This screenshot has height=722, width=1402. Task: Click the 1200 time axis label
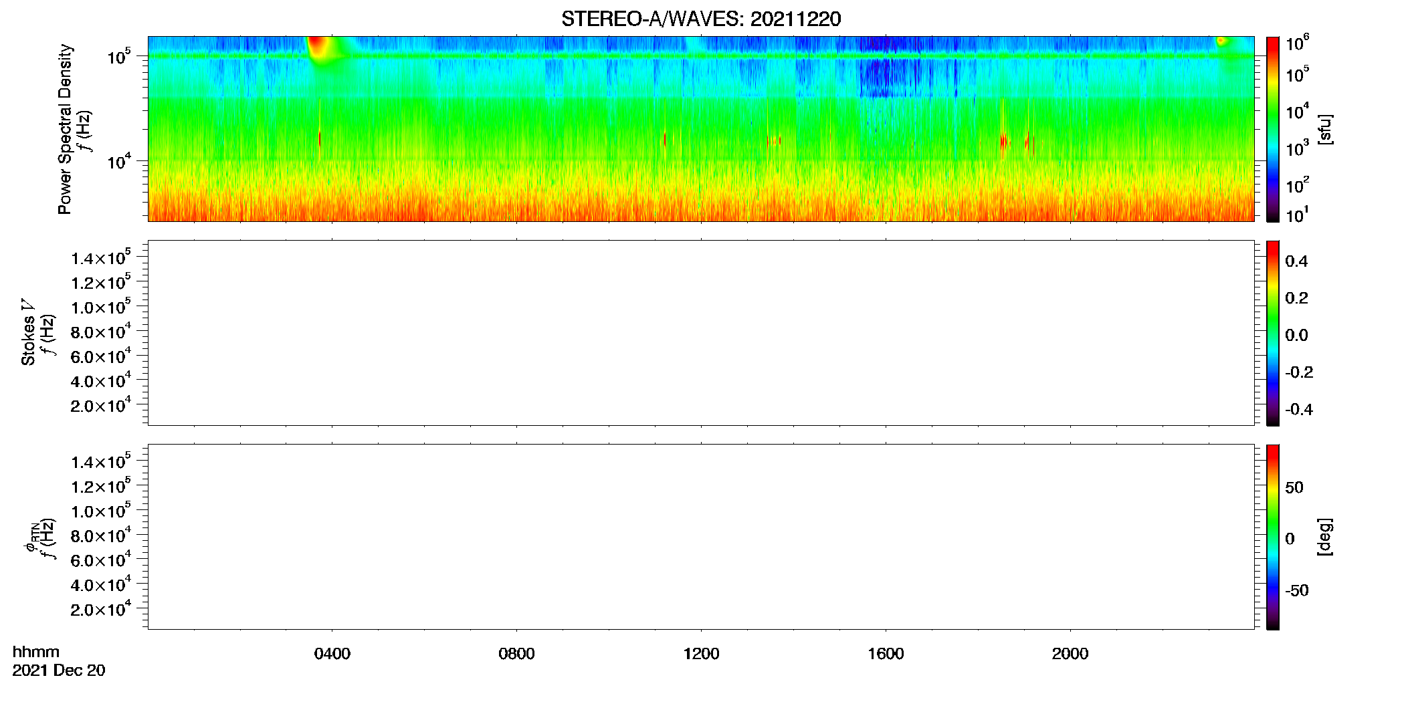701,654
